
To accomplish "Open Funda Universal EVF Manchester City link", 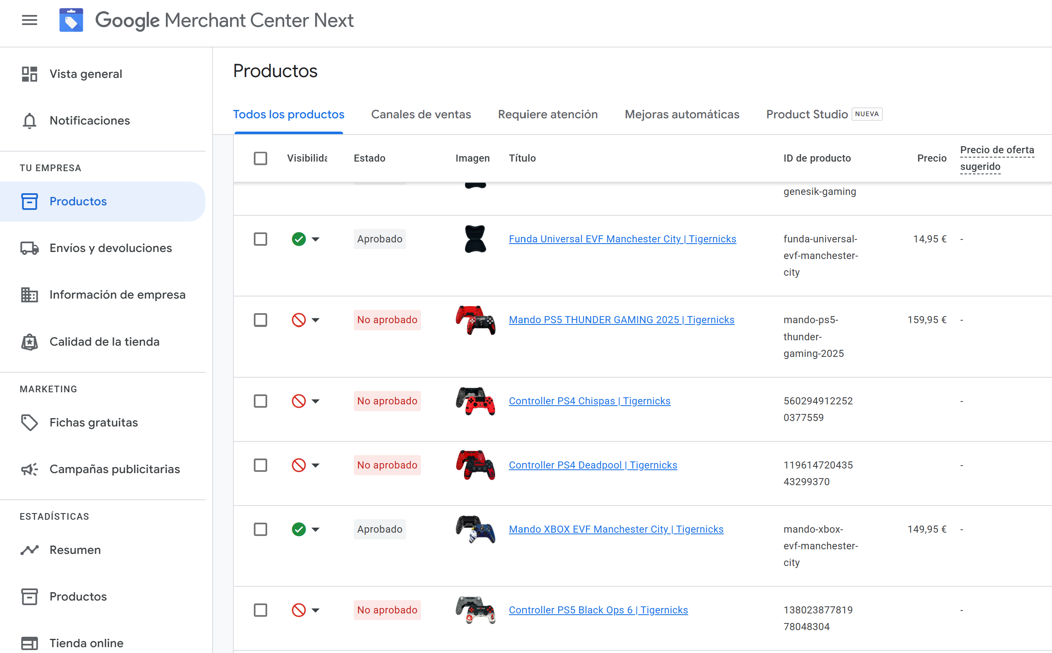I will point(622,239).
